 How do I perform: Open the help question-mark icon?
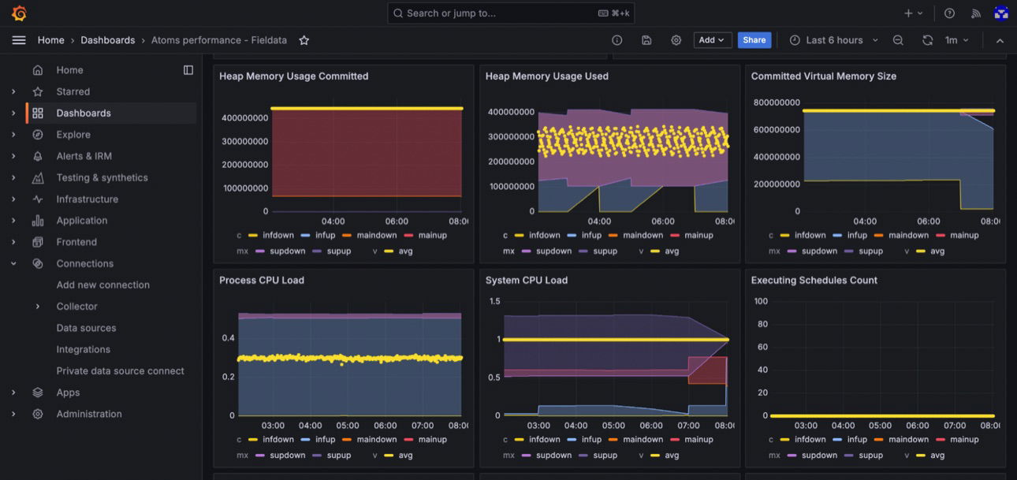point(949,13)
